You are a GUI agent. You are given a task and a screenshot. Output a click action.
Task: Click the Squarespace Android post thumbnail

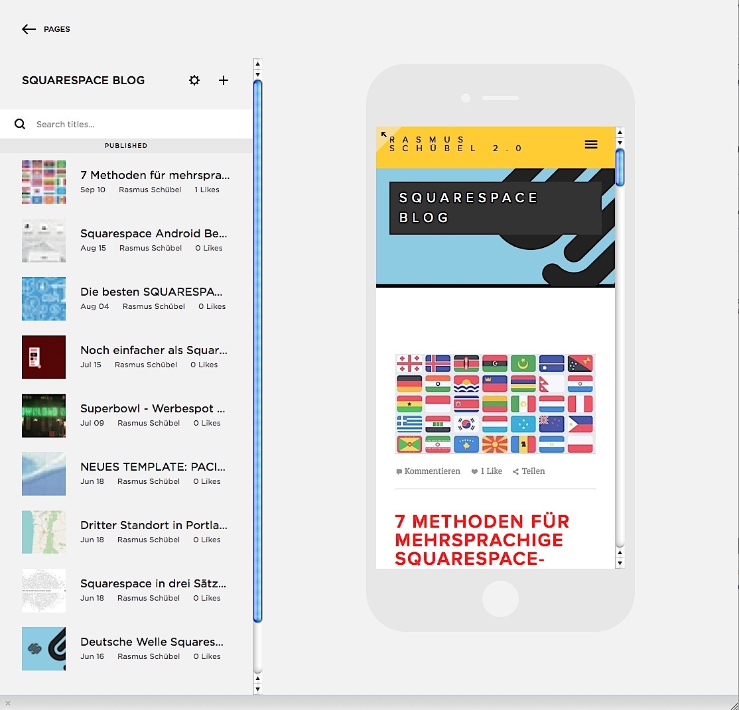tap(44, 240)
